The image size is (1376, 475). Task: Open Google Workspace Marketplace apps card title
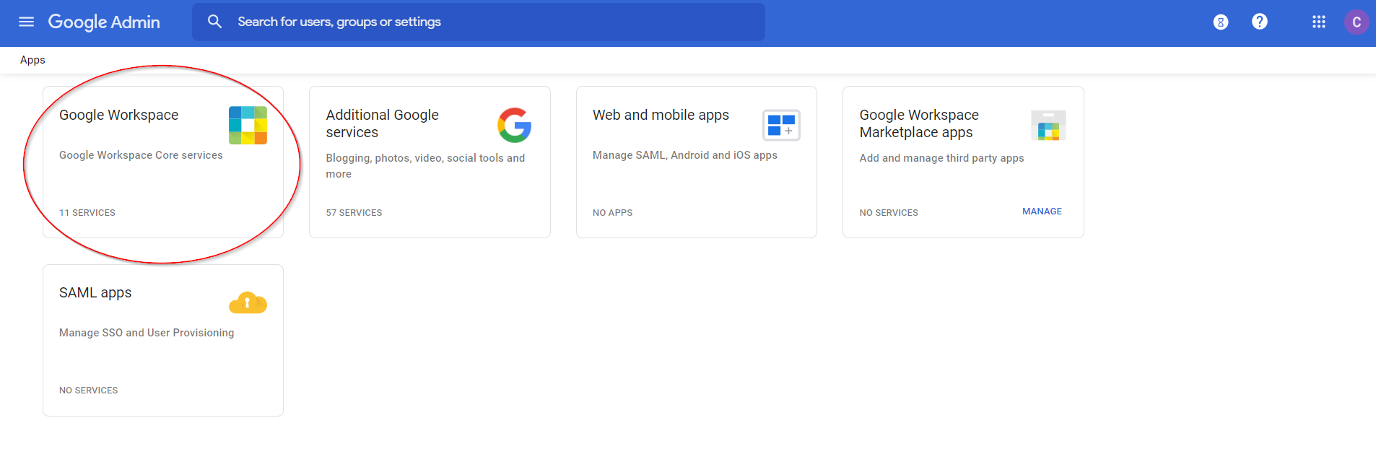pyautogui.click(x=919, y=123)
